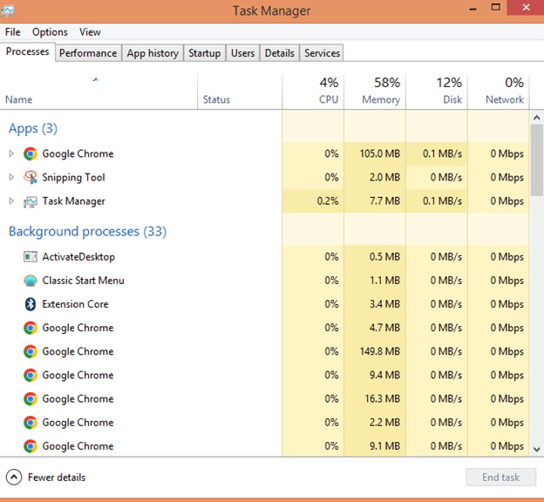The height and width of the screenshot is (502, 544).
Task: Click the Fewer details link text
Action: (x=57, y=478)
